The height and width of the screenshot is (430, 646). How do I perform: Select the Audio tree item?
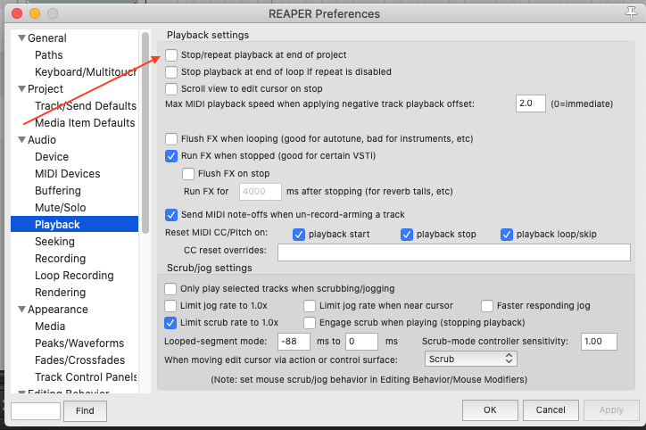click(42, 140)
